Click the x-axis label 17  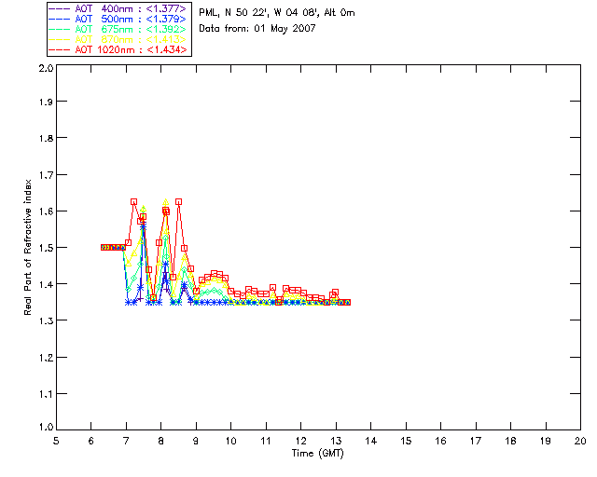tap(476, 441)
